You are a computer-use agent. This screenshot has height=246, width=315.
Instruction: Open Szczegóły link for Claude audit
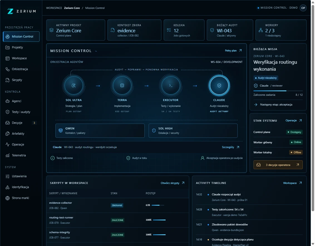pos(231,147)
